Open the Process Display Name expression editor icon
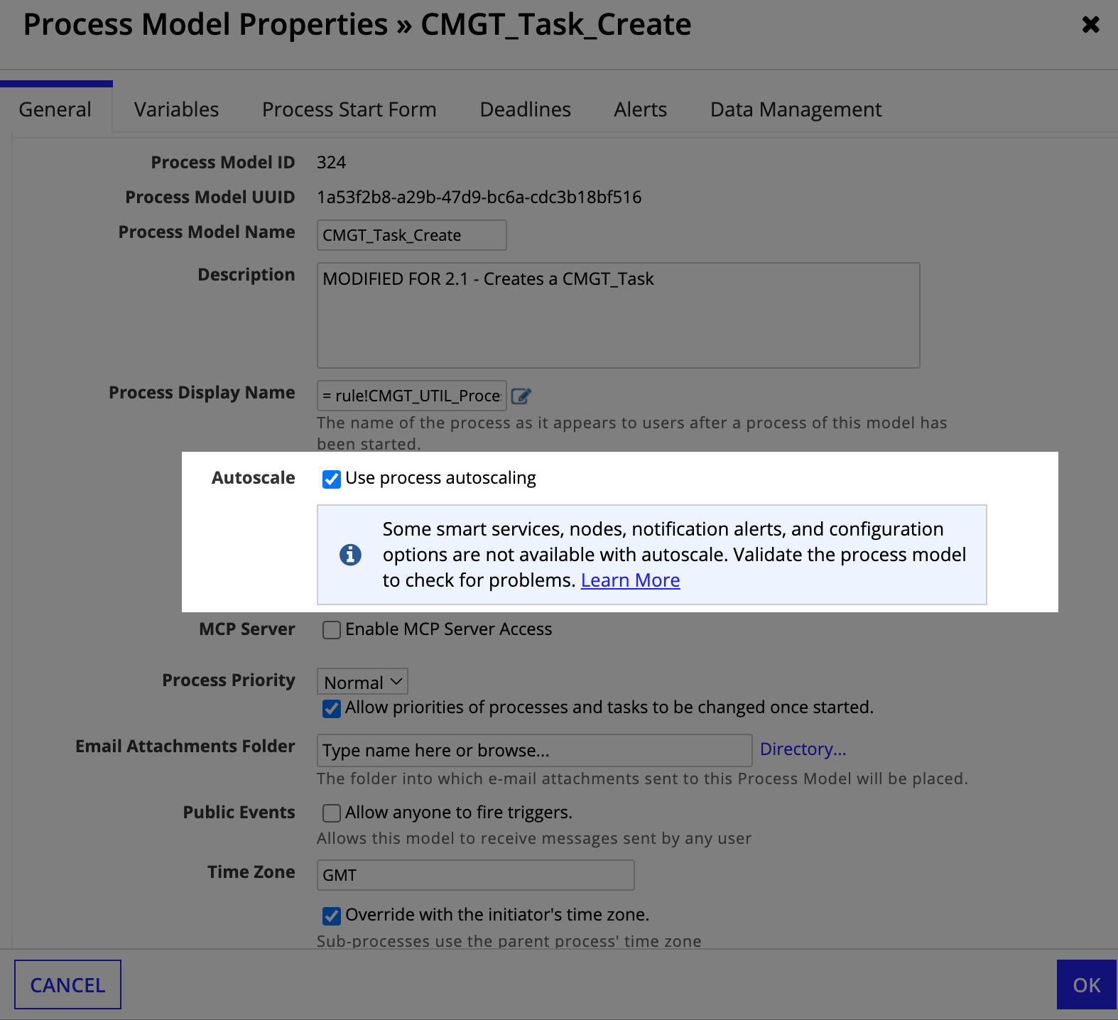The width and height of the screenshot is (1118, 1020). [x=521, y=396]
